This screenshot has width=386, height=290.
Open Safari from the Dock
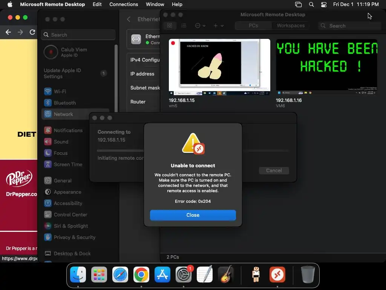point(120,275)
